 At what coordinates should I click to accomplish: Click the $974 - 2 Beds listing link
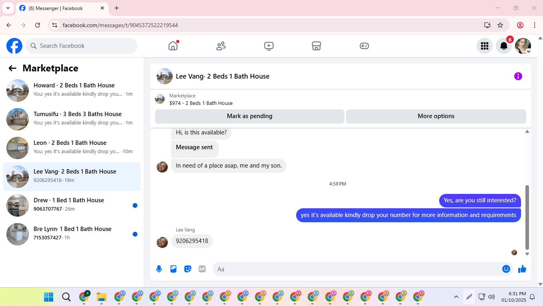pos(201,103)
